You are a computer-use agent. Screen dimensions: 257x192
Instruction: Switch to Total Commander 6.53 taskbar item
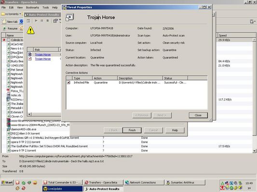click(62, 182)
